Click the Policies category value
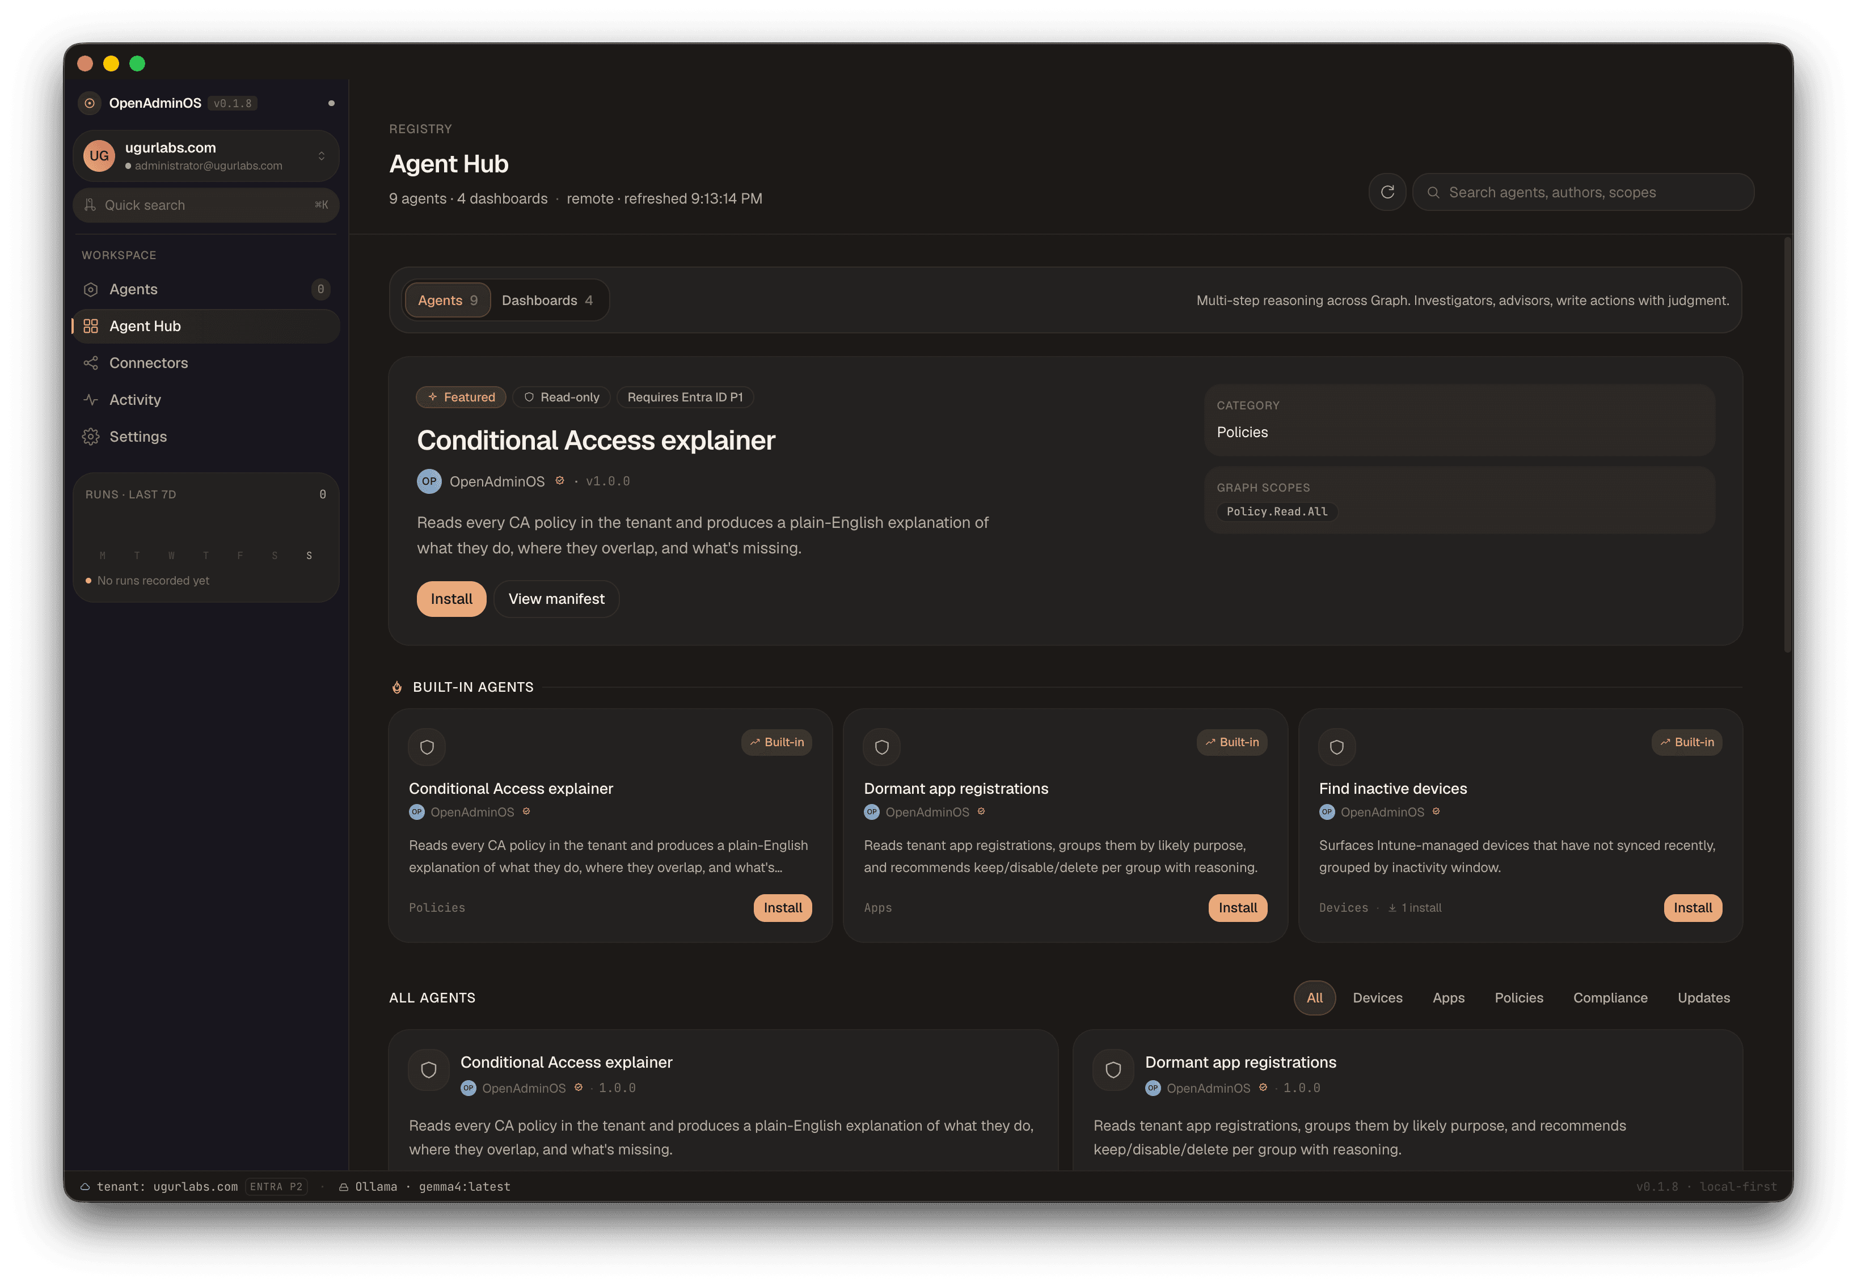 pos(1242,432)
